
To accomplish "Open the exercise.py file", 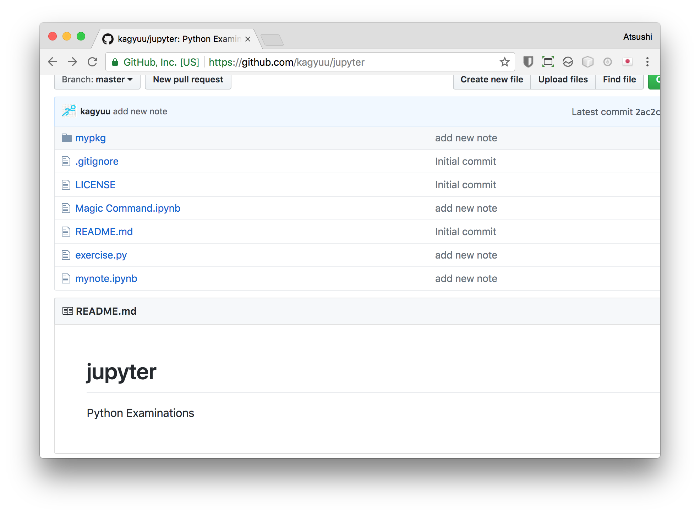I will 101,255.
